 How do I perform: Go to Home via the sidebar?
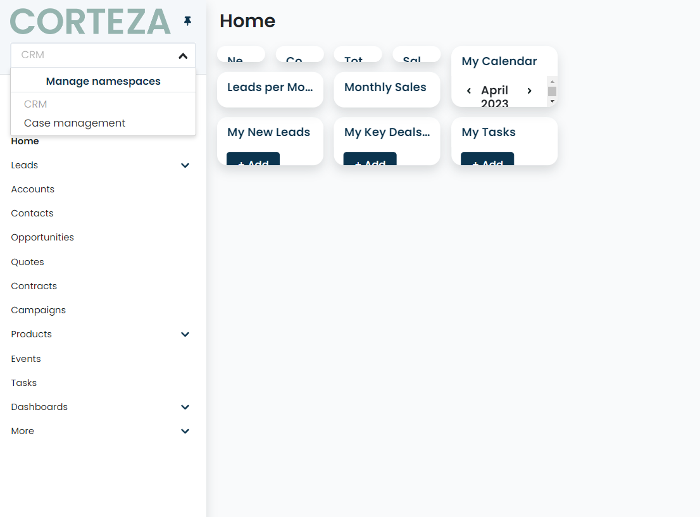[x=25, y=140]
